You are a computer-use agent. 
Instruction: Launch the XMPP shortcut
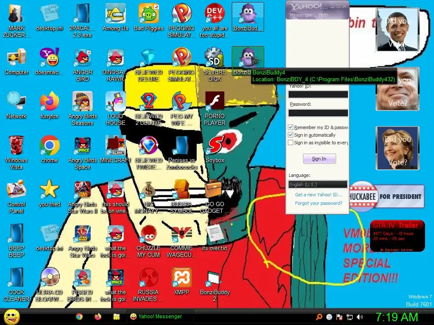point(181,281)
